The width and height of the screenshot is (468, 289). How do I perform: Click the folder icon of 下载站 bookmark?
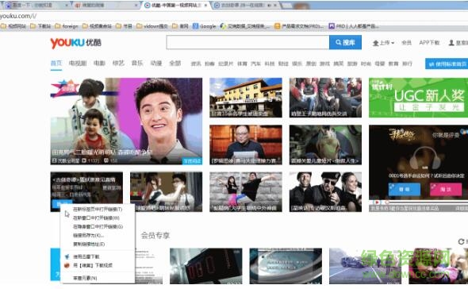click(33, 26)
